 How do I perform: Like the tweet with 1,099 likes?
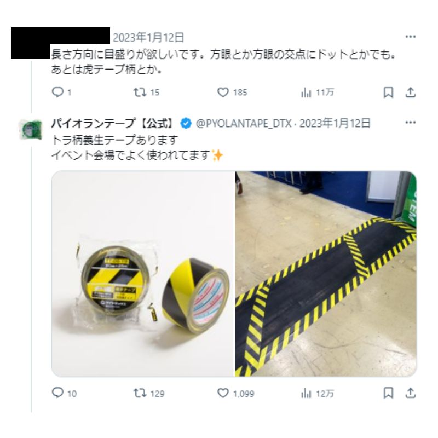tap(236, 393)
